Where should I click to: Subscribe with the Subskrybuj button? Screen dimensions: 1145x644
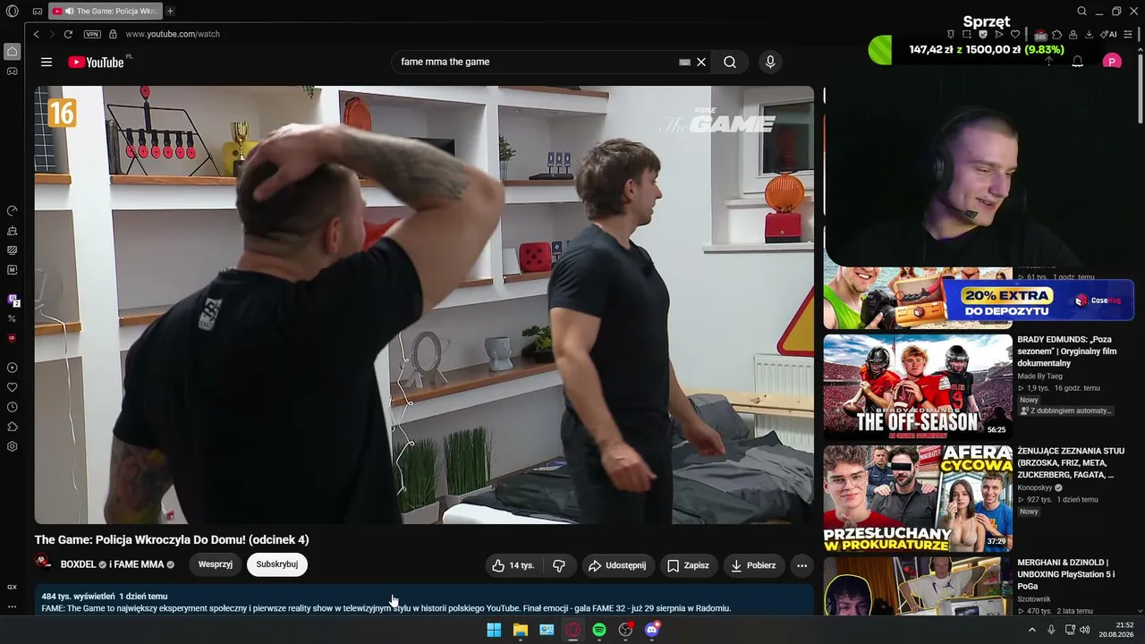pos(277,564)
